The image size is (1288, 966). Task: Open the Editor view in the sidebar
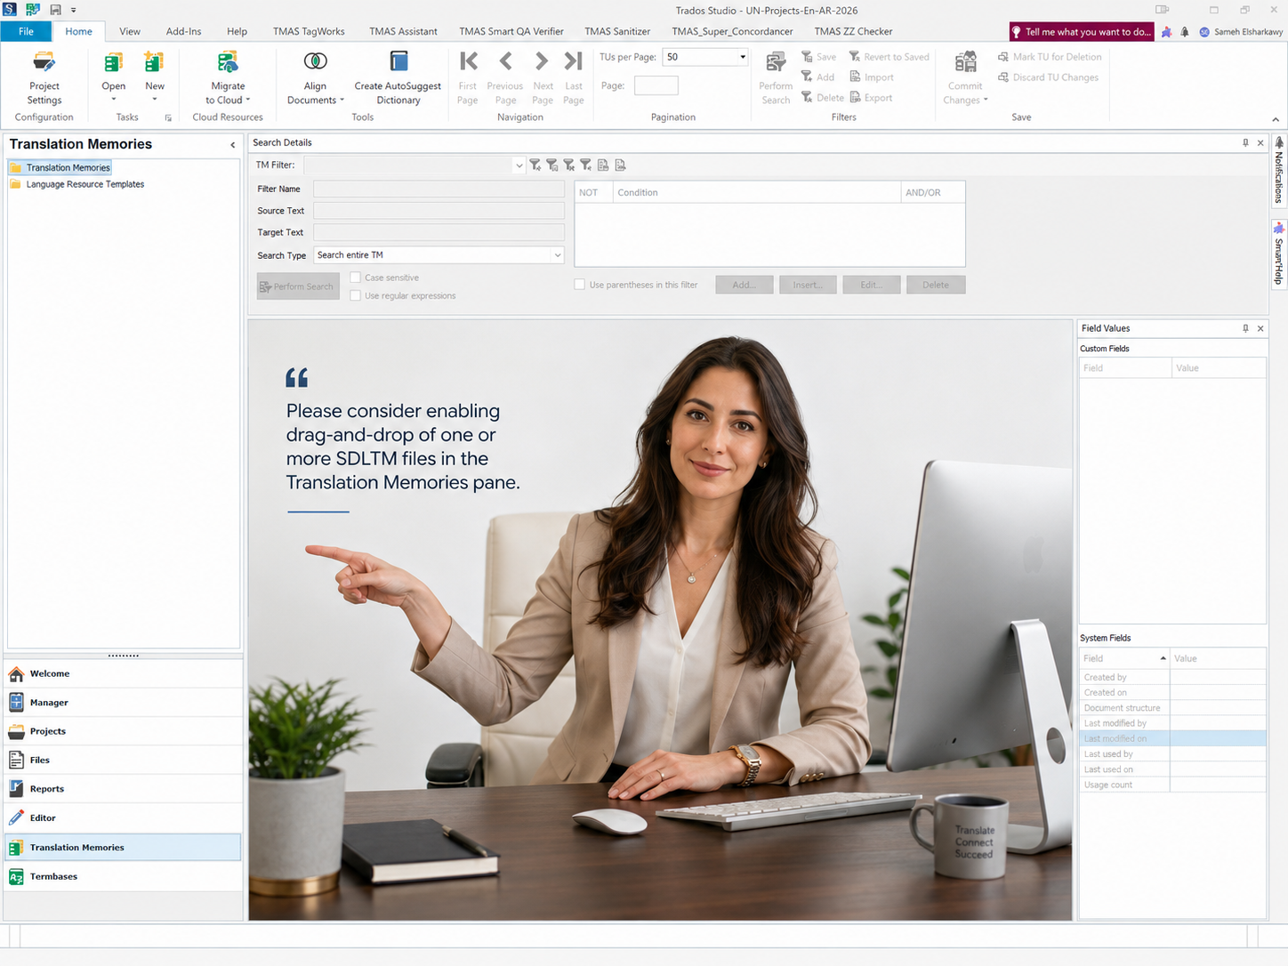pos(124,818)
